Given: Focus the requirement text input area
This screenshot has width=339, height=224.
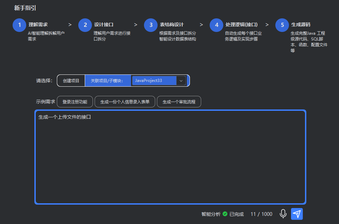Looking at the screenshot, I should (171, 157).
